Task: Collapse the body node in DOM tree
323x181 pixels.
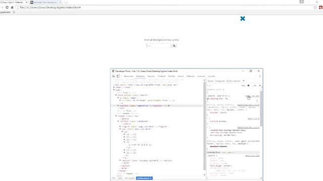Action: click(x=114, y=90)
